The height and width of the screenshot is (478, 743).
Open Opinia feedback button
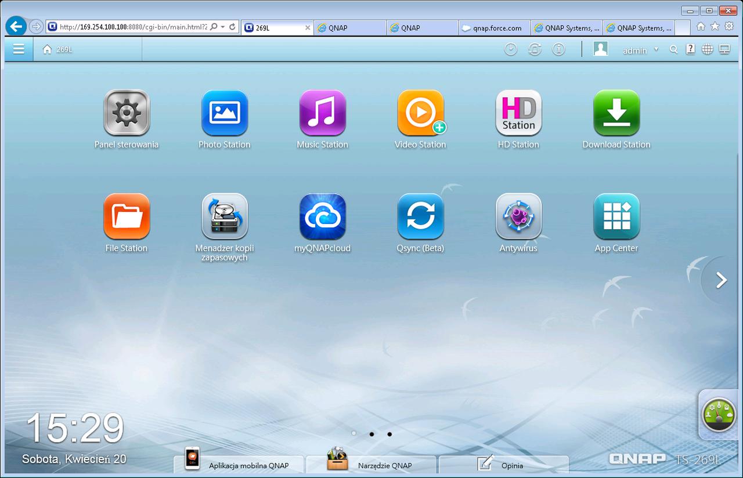pos(503,465)
